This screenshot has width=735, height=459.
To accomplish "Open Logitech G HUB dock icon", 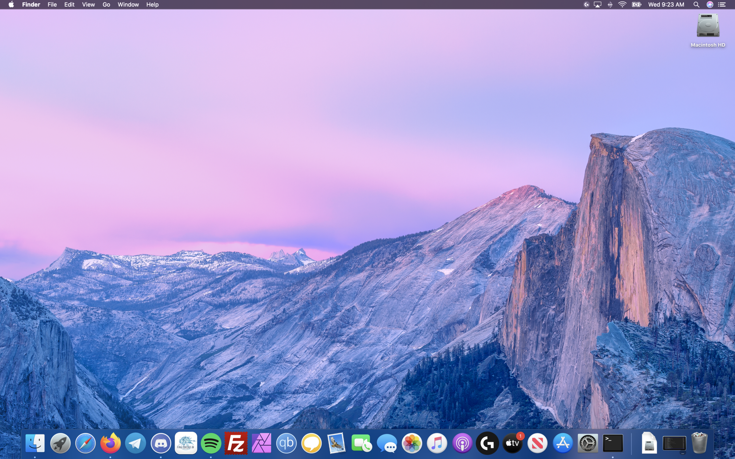I will 487,443.
